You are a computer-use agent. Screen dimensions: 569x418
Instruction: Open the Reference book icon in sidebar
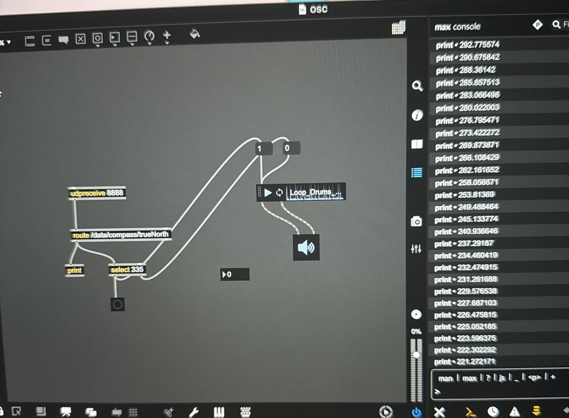(x=417, y=144)
